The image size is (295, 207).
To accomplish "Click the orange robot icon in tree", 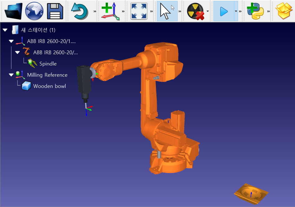I will tap(27, 52).
